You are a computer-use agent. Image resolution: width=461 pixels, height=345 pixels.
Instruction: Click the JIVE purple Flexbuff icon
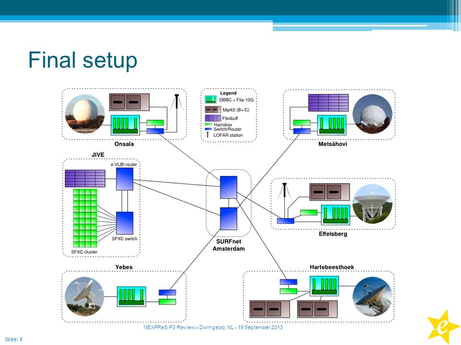point(85,178)
